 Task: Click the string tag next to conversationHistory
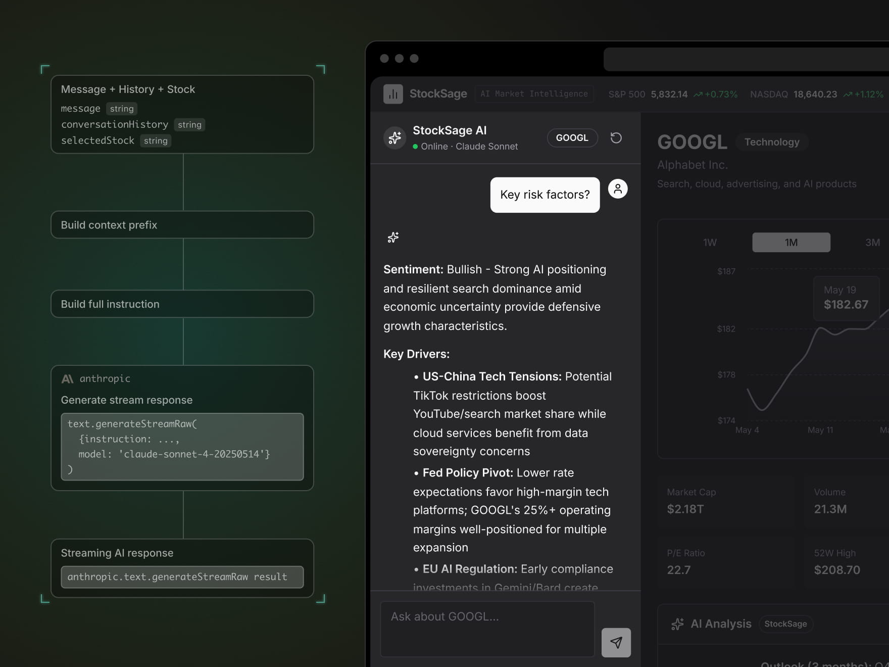(189, 125)
